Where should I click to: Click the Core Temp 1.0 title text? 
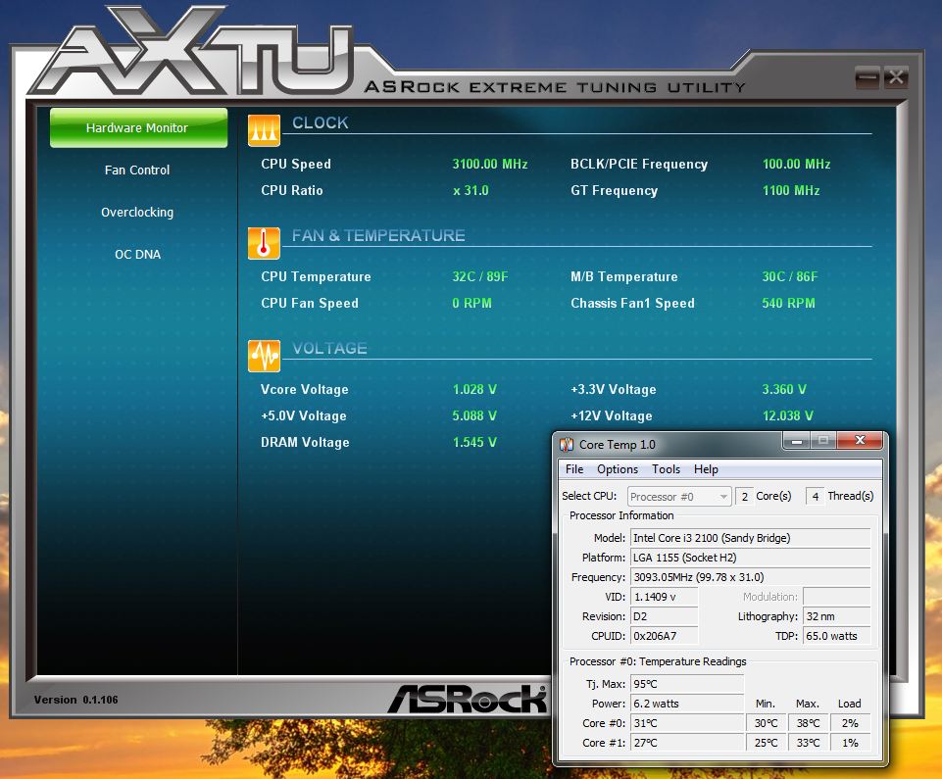[617, 445]
